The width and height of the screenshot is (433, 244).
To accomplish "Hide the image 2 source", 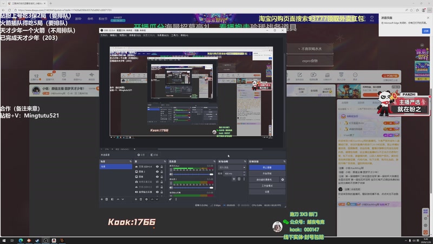I will click(x=157, y=172).
